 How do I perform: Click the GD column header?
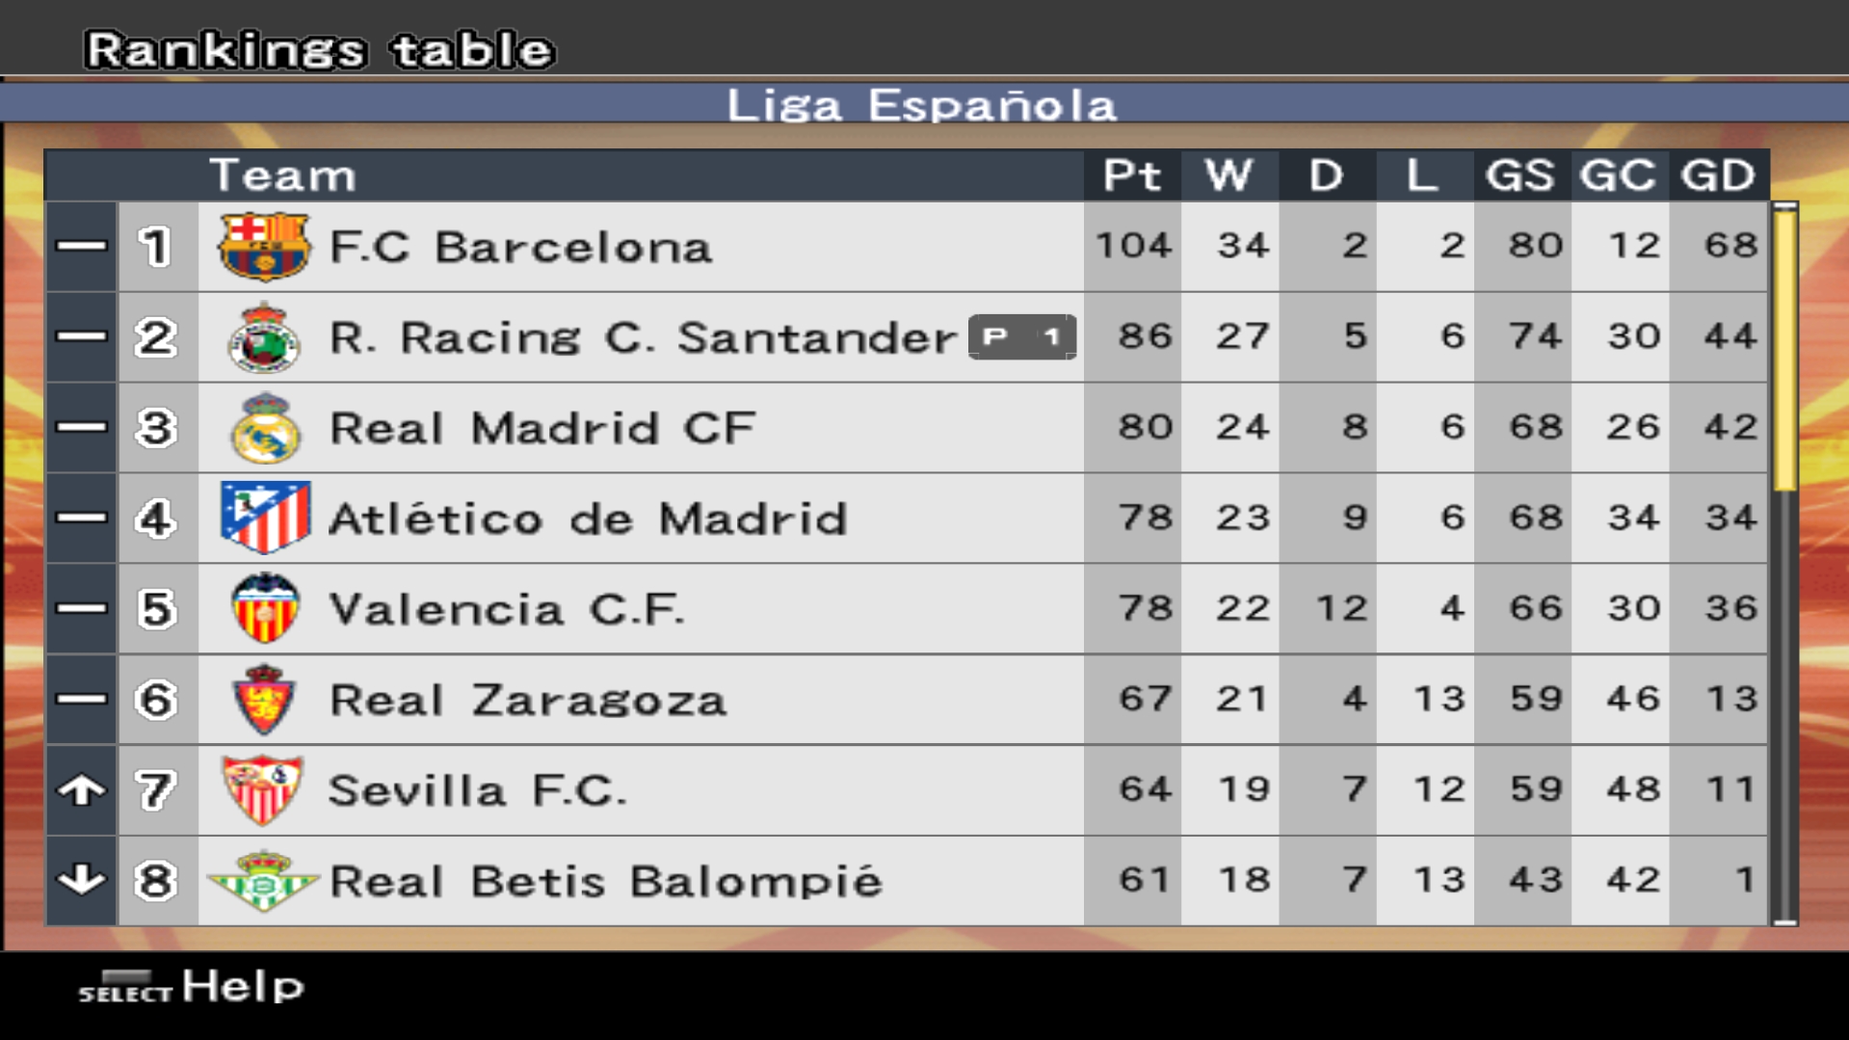[1718, 175]
